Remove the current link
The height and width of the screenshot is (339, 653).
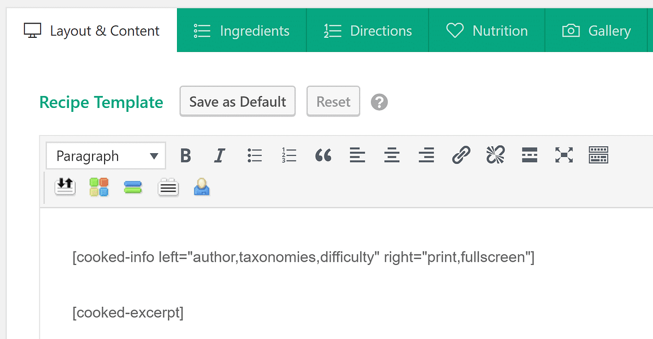pyautogui.click(x=495, y=155)
